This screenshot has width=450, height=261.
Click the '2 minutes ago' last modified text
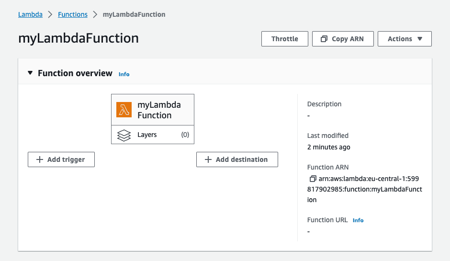328,147
